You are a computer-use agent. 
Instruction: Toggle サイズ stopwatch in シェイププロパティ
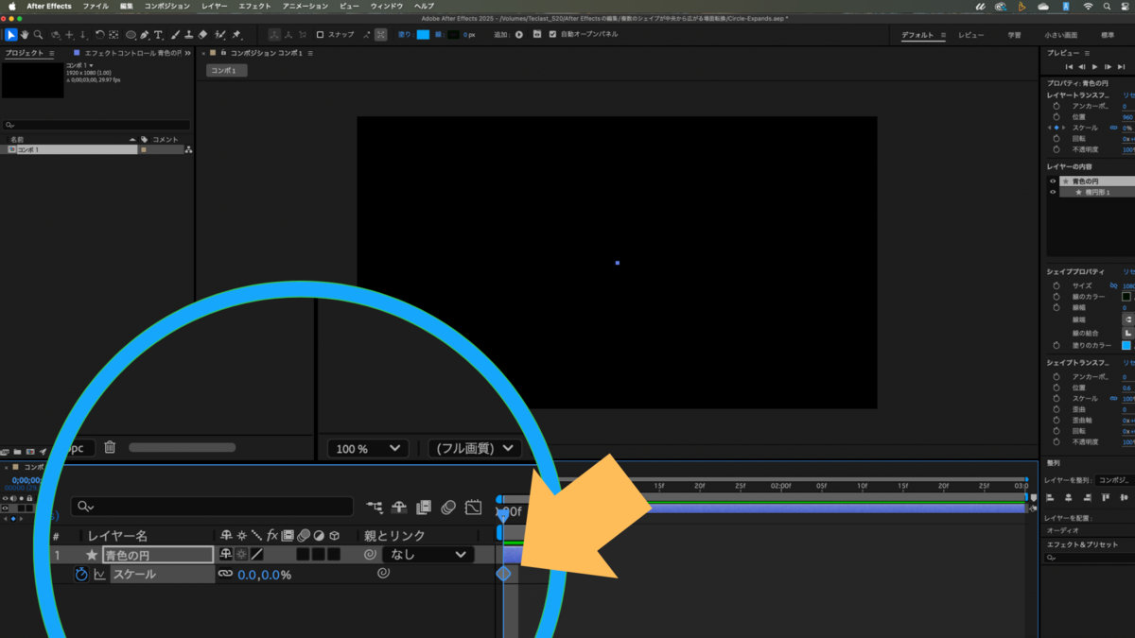click(1056, 285)
